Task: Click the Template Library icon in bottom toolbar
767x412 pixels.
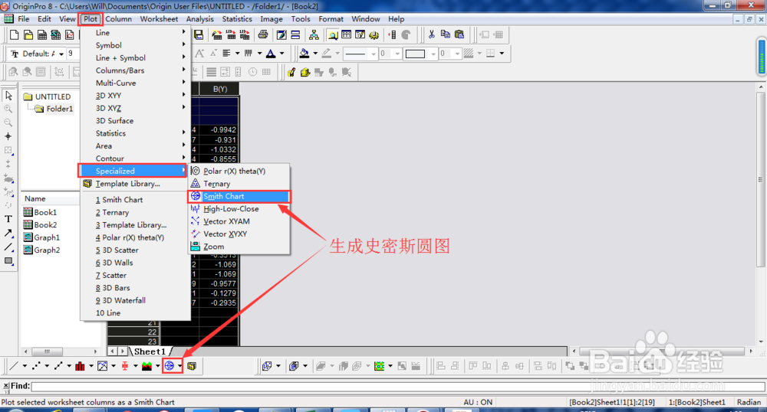Action: pos(192,365)
